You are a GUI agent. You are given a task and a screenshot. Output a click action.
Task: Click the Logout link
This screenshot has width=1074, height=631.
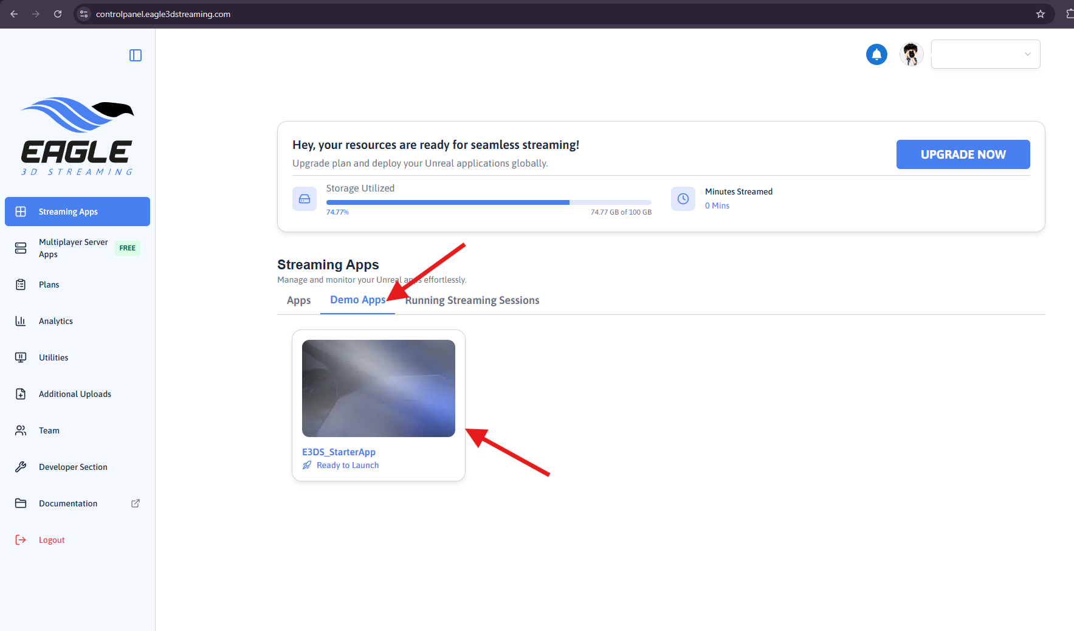tap(52, 540)
